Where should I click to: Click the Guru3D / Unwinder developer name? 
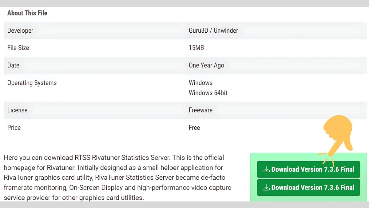[x=213, y=31]
